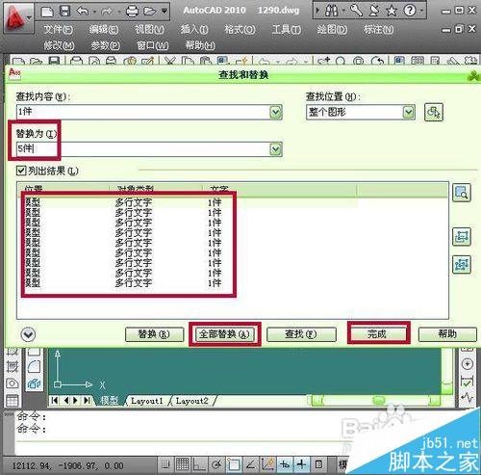Open the Help icon dropdown arrow
481x475 pixels.
point(421,11)
